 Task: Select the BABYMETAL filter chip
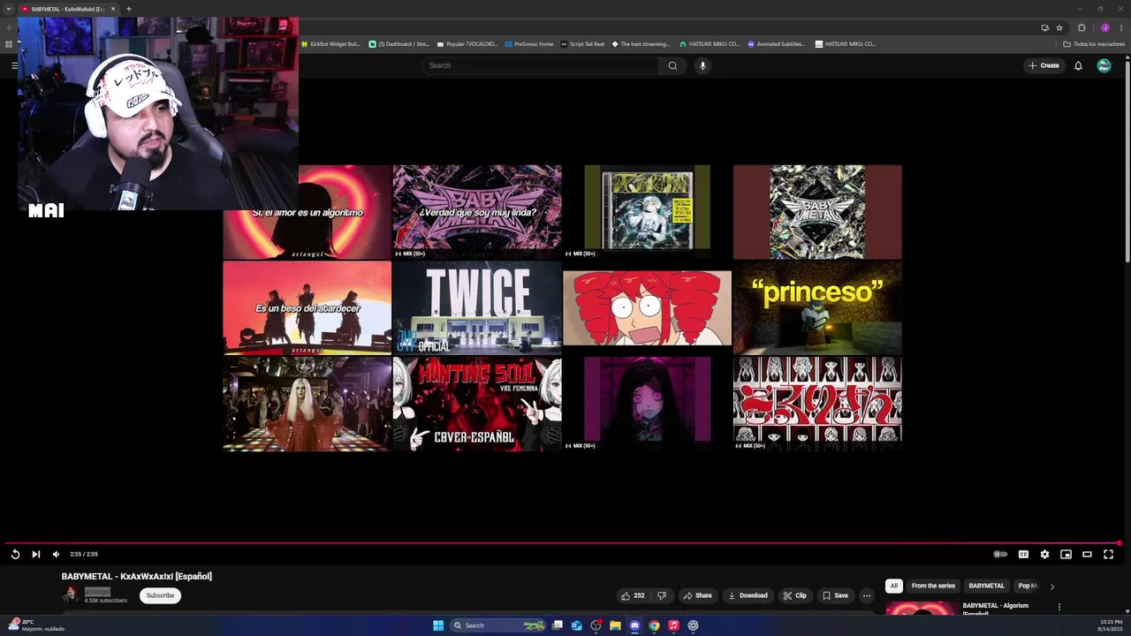pos(986,586)
